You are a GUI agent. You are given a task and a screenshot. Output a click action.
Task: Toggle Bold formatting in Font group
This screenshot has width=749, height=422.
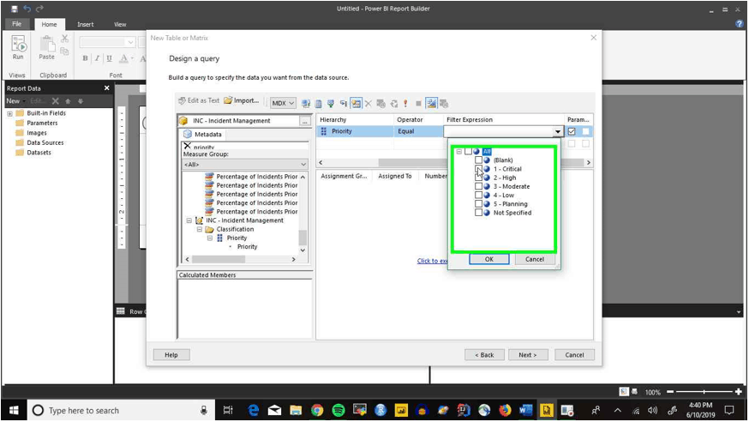click(x=85, y=58)
